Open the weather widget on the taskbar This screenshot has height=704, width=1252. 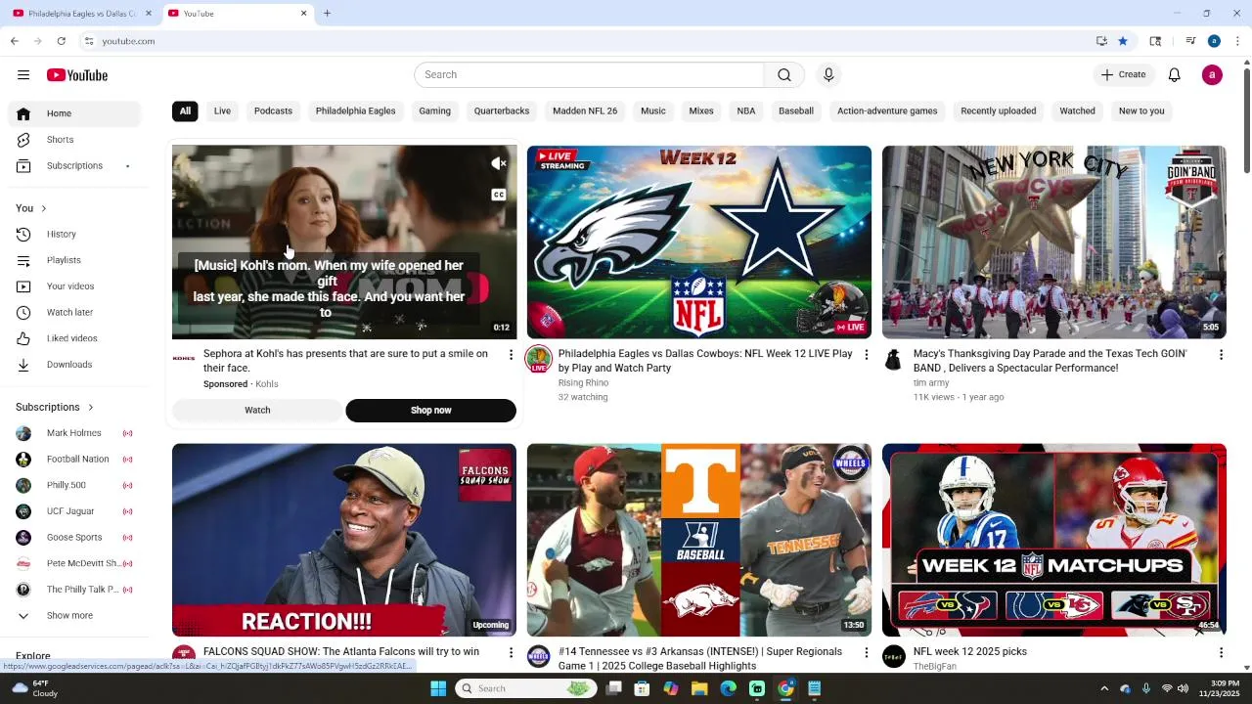pos(33,688)
